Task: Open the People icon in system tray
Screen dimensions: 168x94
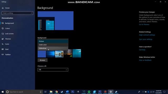Action: click(x=139, y=92)
